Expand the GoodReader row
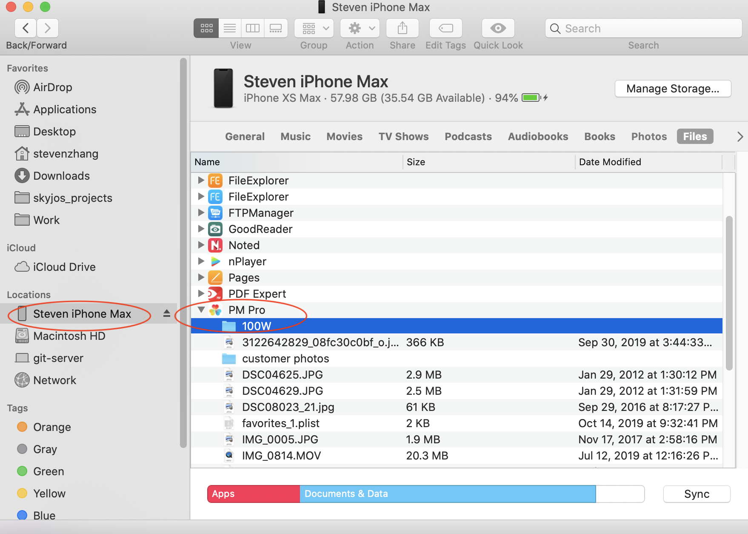This screenshot has height=534, width=748. coord(201,229)
